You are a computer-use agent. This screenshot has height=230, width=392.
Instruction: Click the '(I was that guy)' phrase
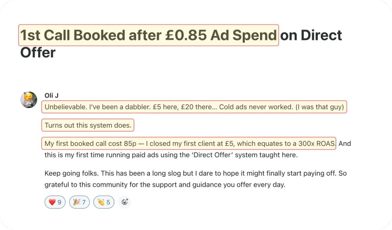[319, 107]
